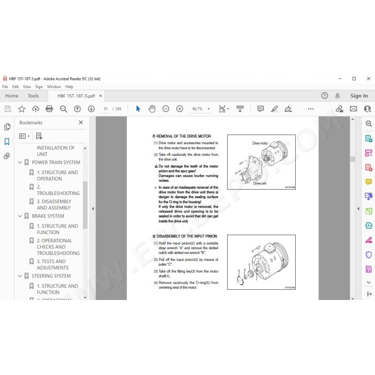Close the Bookmarks panel

click(x=81, y=123)
